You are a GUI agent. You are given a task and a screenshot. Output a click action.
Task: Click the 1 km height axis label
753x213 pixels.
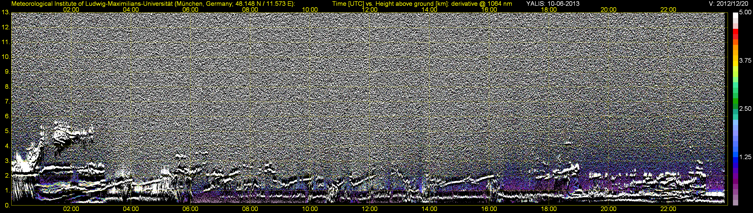[7, 191]
